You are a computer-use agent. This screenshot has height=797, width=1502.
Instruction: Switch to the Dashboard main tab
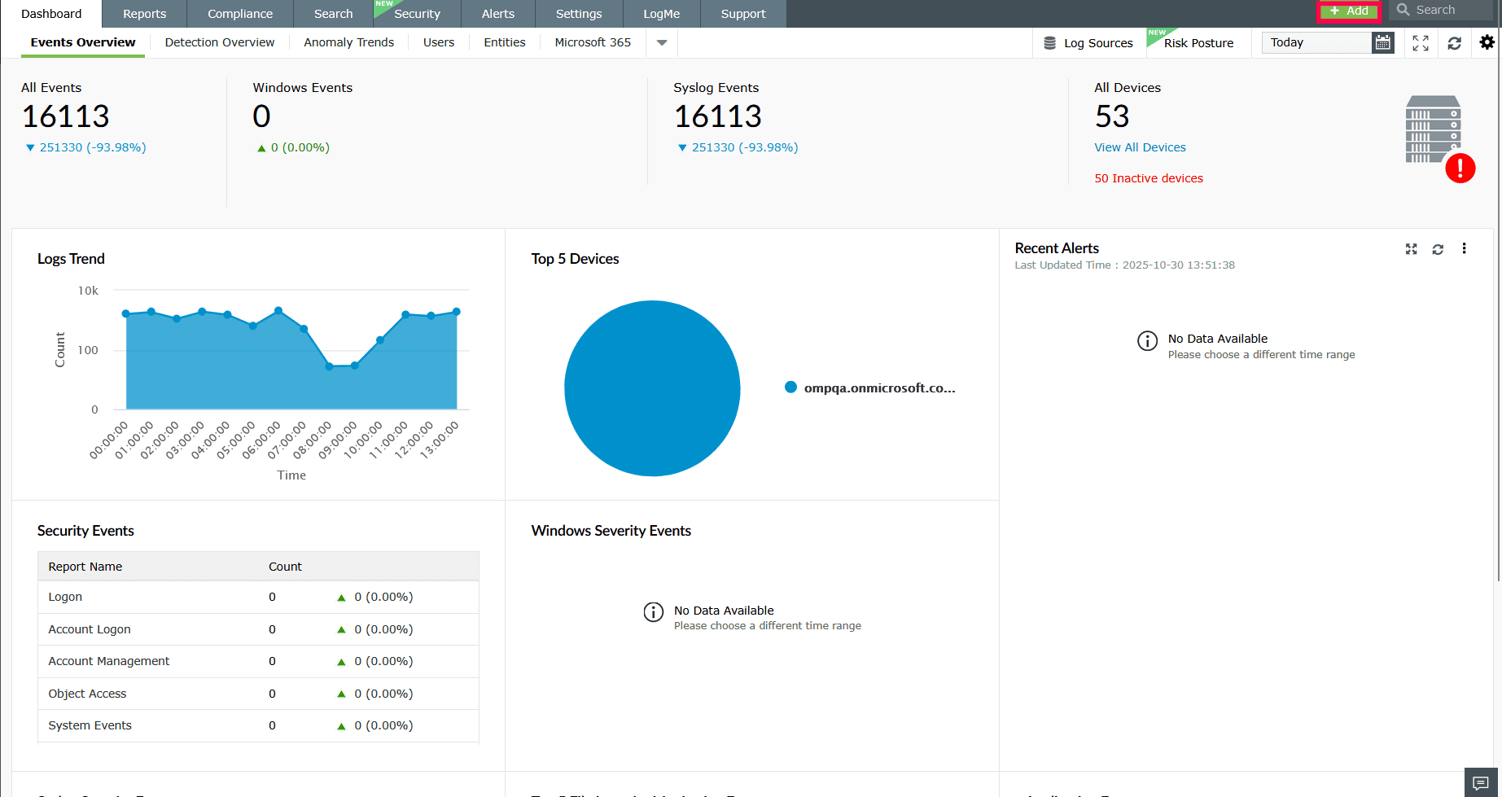click(x=51, y=14)
